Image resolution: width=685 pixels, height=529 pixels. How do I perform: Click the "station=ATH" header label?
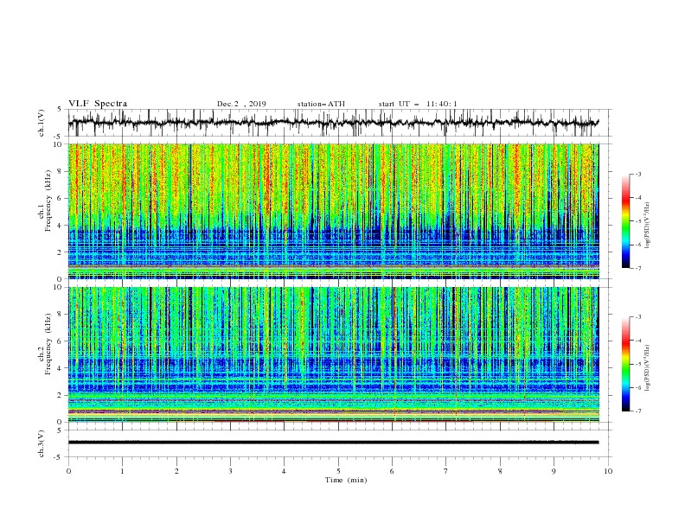(321, 104)
